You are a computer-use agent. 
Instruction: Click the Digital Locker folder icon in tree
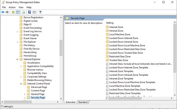coord(21,21)
